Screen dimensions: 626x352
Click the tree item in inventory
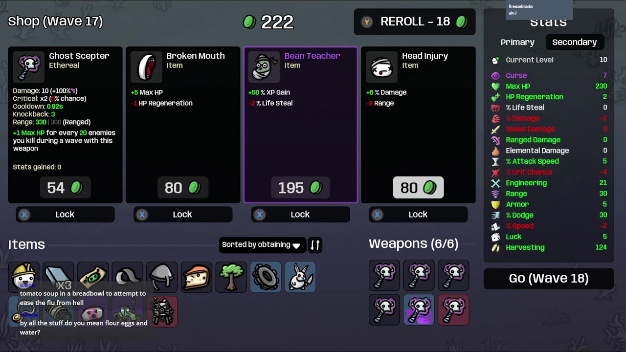(x=231, y=277)
